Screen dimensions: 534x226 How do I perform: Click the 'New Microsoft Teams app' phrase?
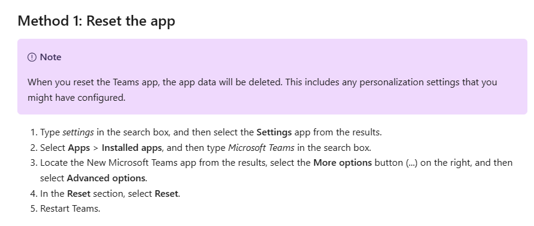[x=141, y=163]
